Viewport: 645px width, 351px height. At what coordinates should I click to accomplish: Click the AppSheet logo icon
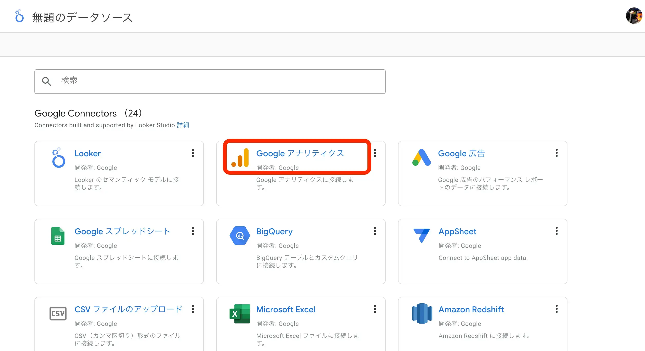point(422,236)
